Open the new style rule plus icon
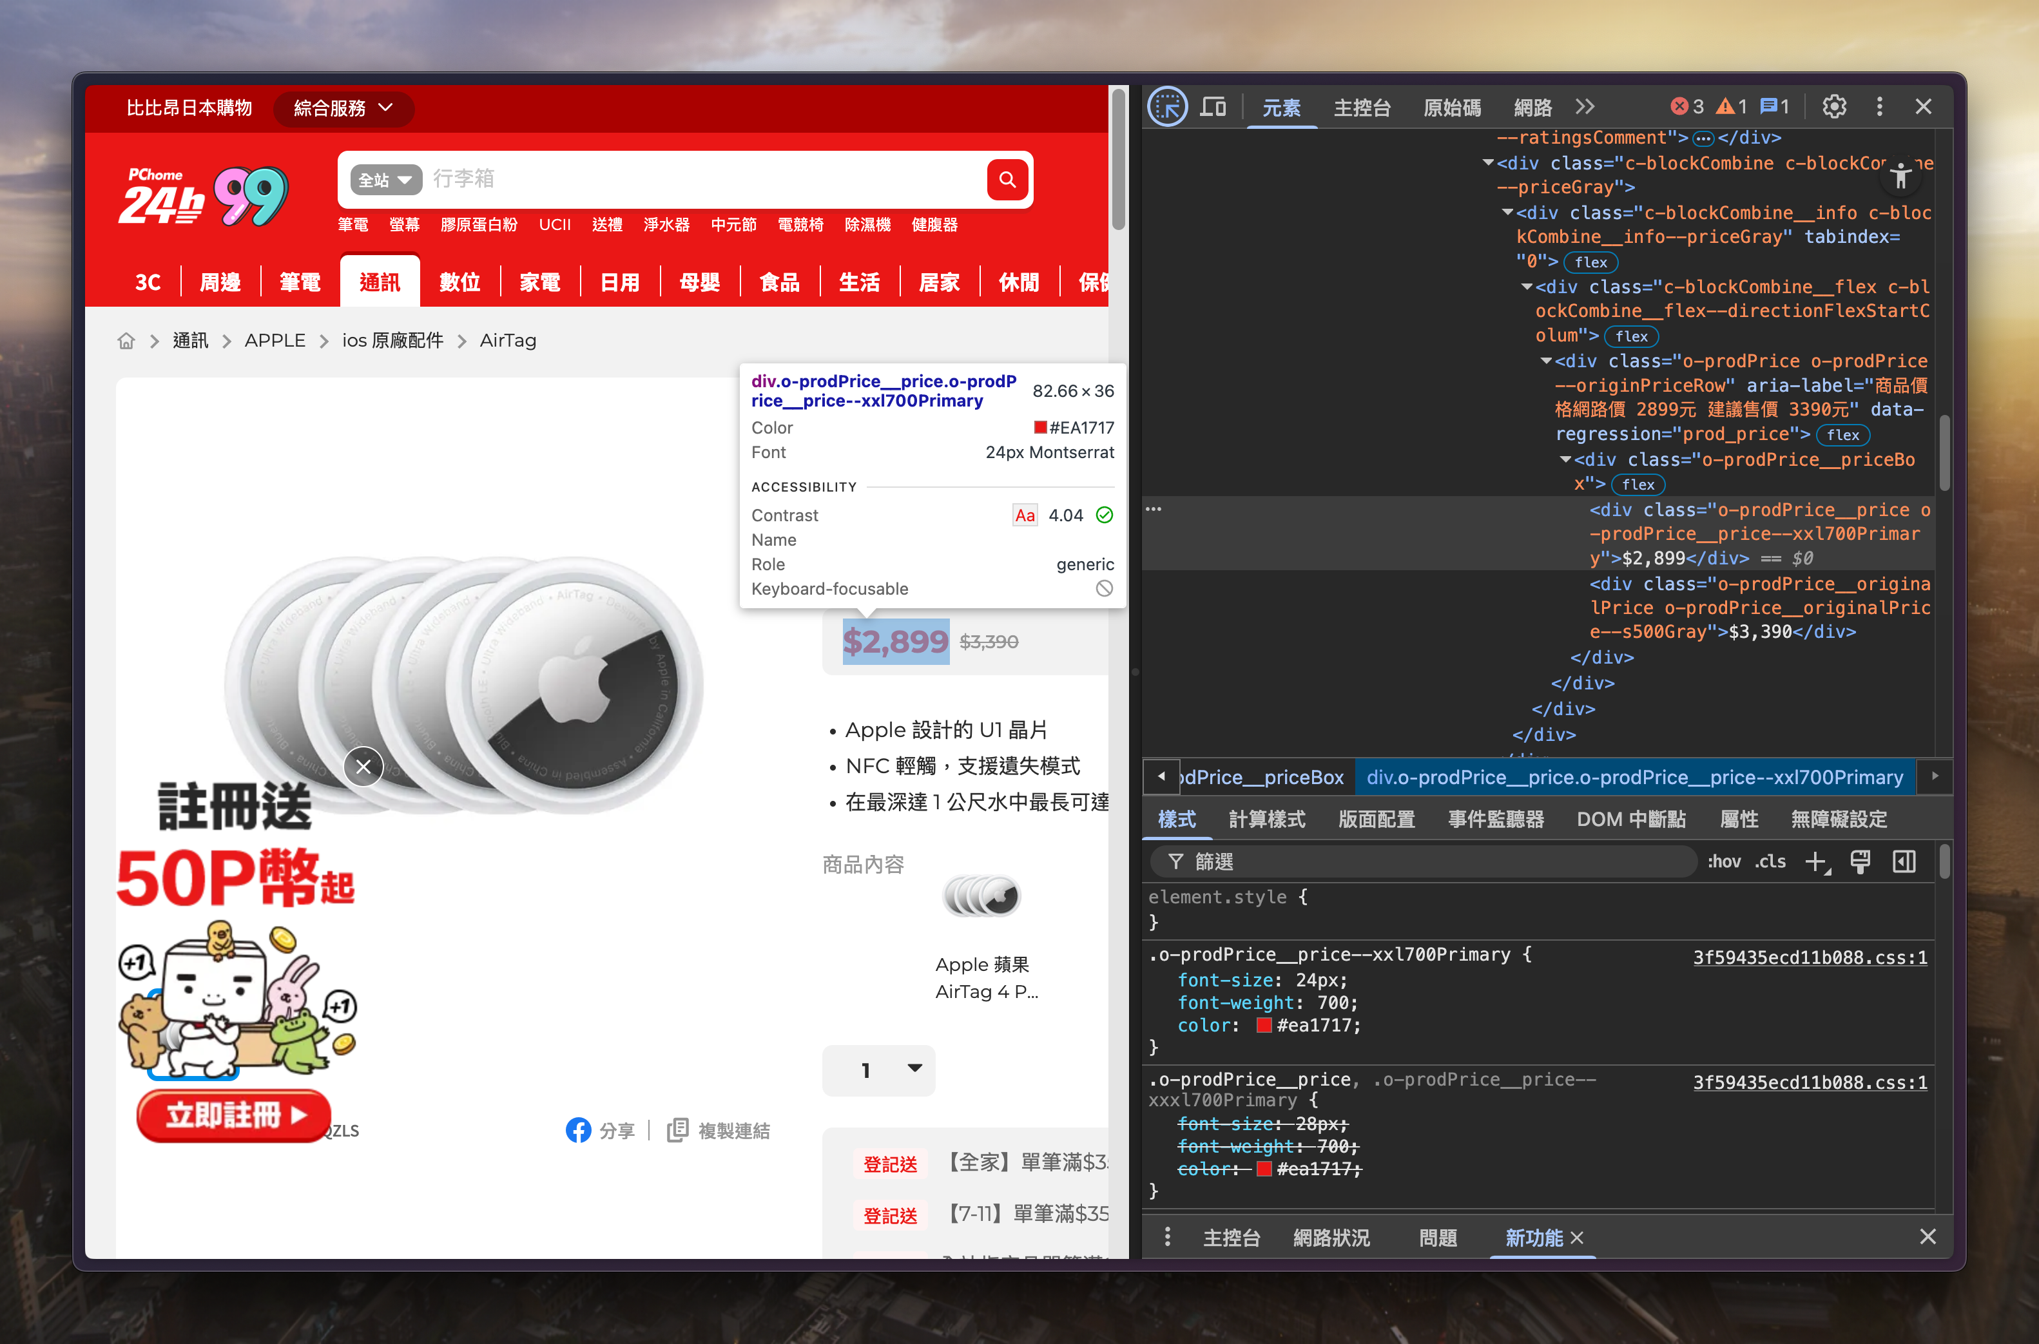 (x=1815, y=861)
